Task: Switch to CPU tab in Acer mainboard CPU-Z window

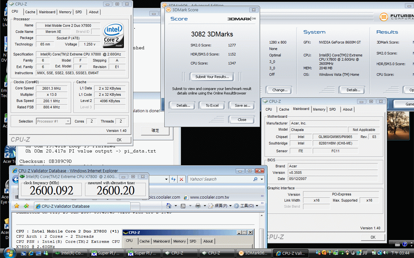Action: (269, 109)
